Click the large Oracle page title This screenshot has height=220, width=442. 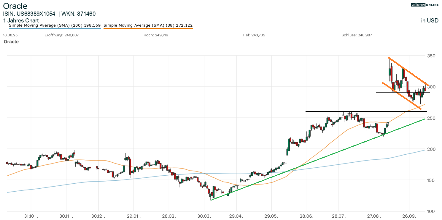pyautogui.click(x=15, y=6)
